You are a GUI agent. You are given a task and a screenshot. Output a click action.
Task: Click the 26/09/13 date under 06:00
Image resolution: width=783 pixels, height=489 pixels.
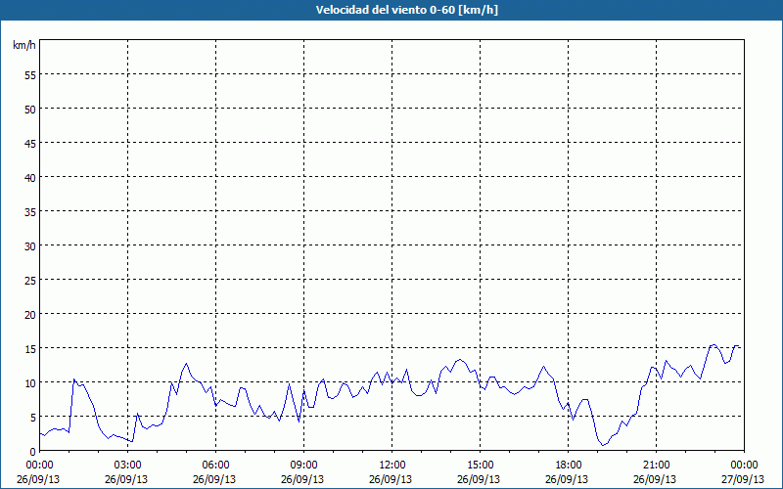[214, 479]
